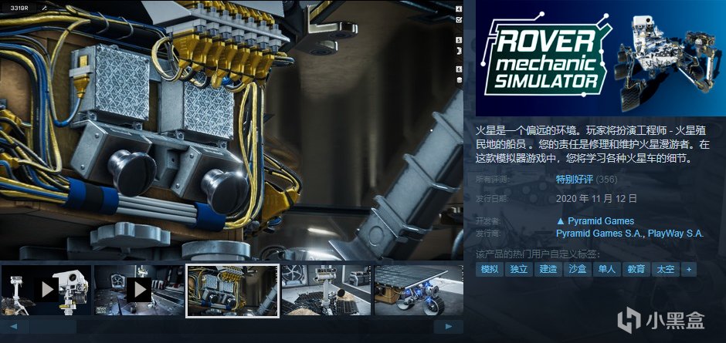
Task: Open the Pyramid Games S.A. publisher link
Action: coord(599,234)
